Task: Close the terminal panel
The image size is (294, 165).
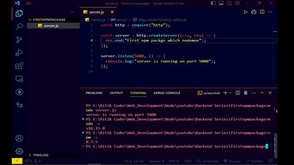Action: [x=270, y=93]
